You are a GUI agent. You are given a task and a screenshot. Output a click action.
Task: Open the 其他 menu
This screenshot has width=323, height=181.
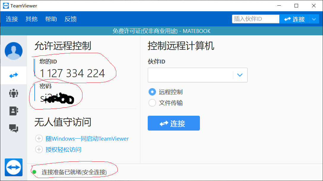tap(31, 19)
